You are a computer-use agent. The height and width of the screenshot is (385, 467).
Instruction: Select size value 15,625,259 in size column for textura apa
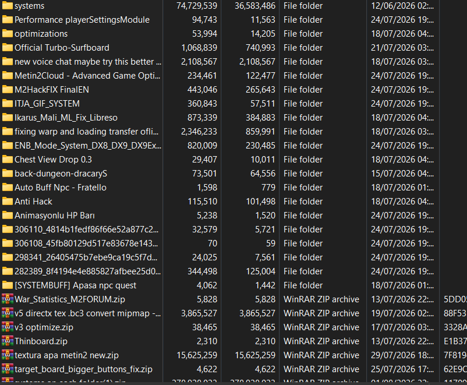pyautogui.click(x=197, y=355)
